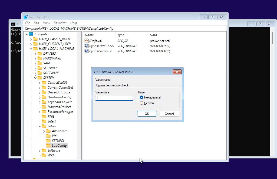Click the Registry Editor icon in the title bar
This screenshot has height=179, width=277.
point(25,17)
